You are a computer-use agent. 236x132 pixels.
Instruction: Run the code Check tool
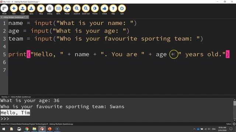point(104,10)
